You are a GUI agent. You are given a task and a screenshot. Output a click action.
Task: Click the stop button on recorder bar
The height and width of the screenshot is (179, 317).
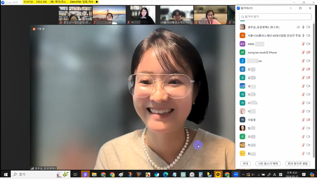click(97, 2)
